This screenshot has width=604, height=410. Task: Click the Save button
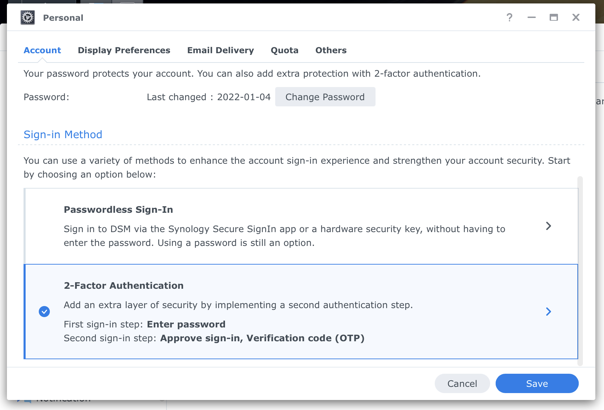click(x=537, y=383)
